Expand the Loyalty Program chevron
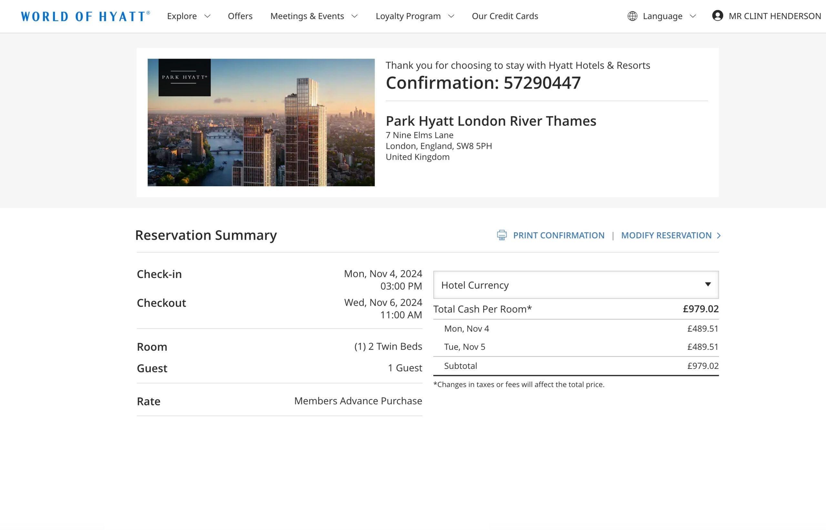The width and height of the screenshot is (826, 530). 451,16
